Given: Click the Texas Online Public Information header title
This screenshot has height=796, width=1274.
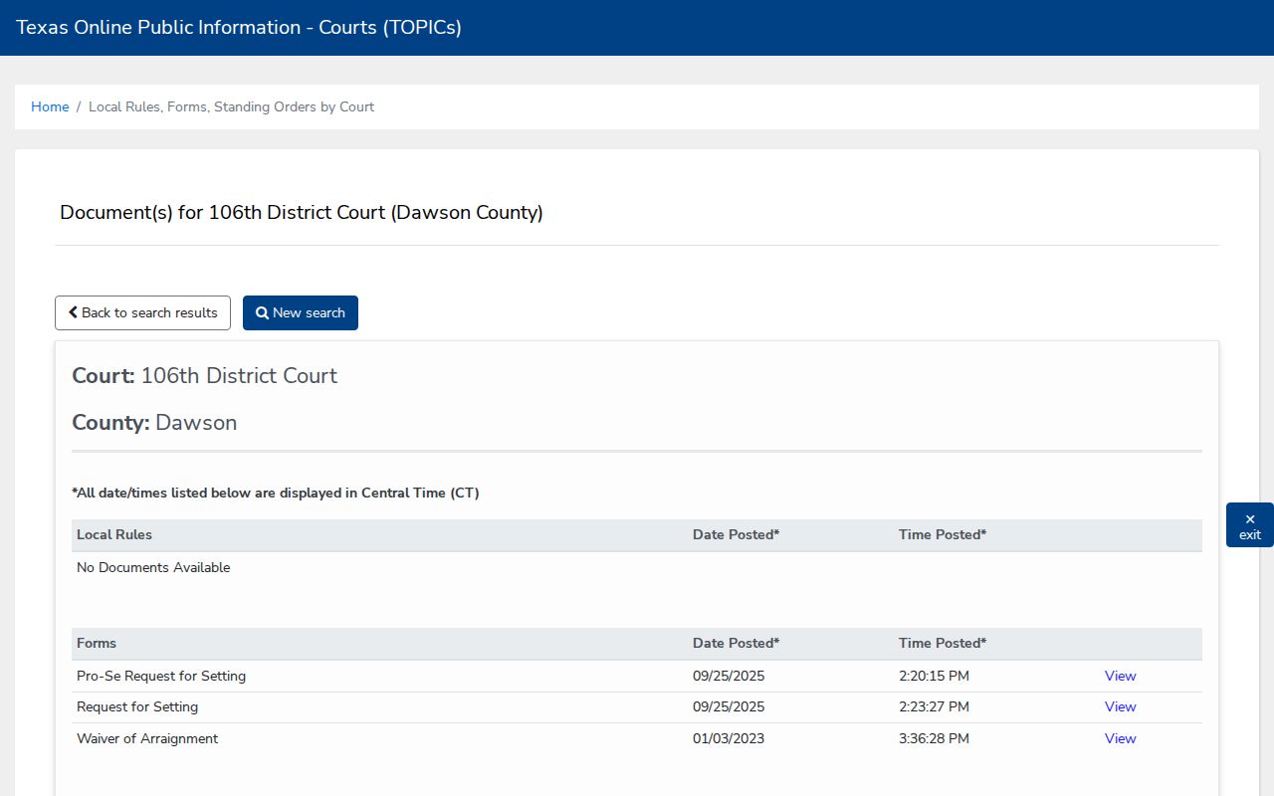Looking at the screenshot, I should (239, 28).
